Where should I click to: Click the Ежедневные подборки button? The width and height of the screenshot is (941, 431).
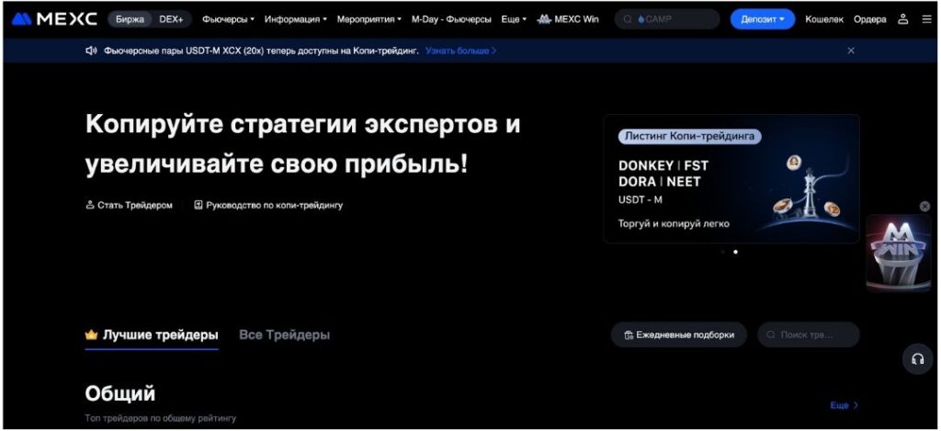pyautogui.click(x=679, y=335)
